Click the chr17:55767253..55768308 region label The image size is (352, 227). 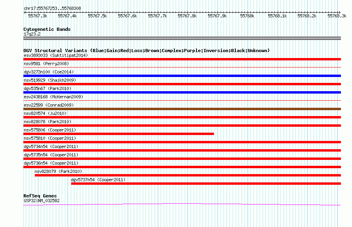pos(52,8)
